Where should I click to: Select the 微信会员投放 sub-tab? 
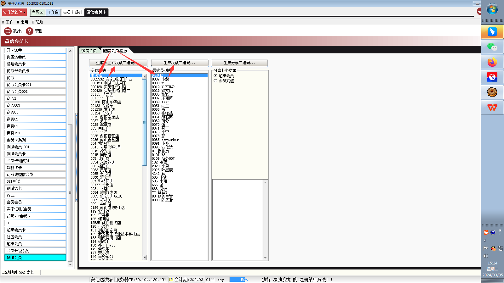[x=115, y=51]
